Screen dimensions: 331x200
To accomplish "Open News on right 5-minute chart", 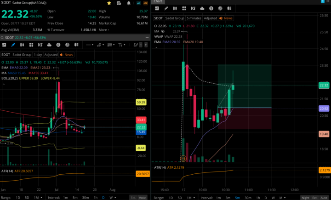I will (x=226, y=18).
